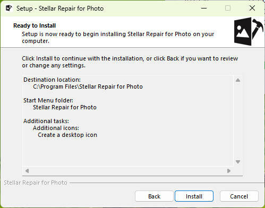Click summary box scroll right arrow
The height and width of the screenshot is (208, 265).
pyautogui.click(x=229, y=171)
